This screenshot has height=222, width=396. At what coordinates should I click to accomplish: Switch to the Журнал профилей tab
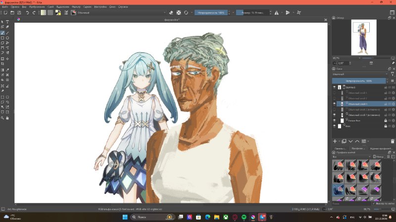381,148
